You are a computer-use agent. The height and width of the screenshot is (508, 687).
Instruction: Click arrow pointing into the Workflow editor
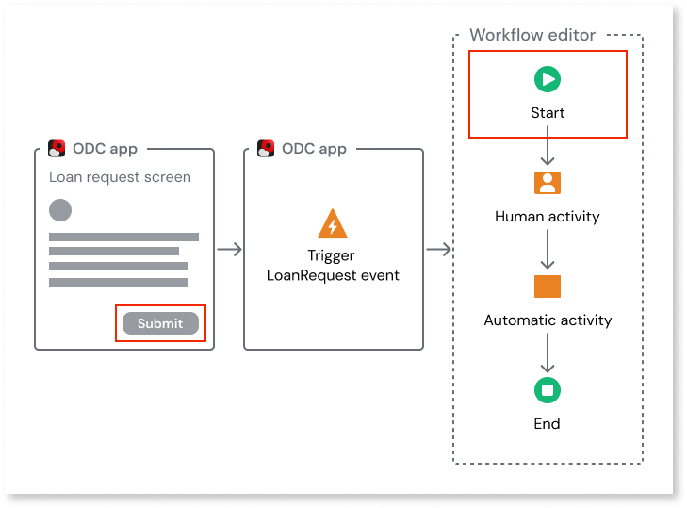[x=438, y=249]
